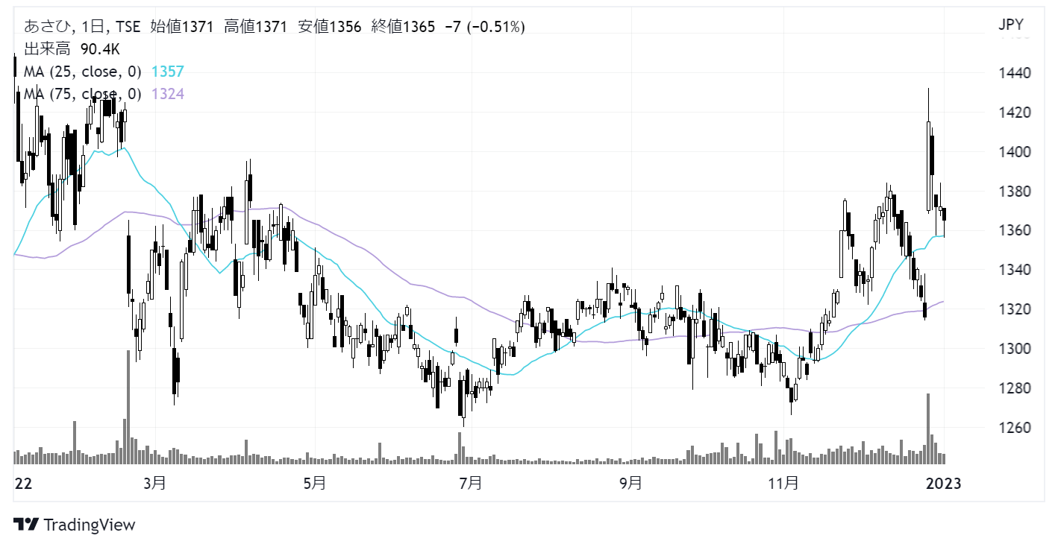Click the 1340 price axis label
The image size is (1058, 547).
point(1013,270)
